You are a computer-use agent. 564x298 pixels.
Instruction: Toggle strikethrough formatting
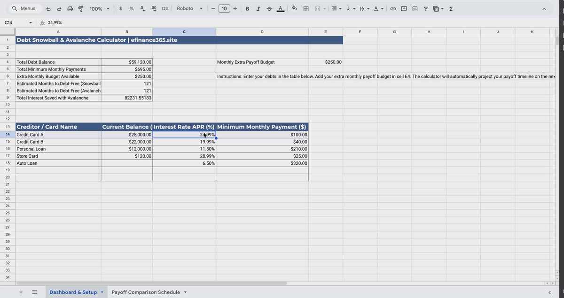[x=269, y=8]
